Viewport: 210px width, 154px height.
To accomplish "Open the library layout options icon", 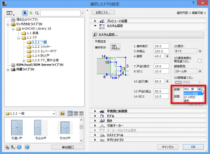I will click(x=10, y=13).
